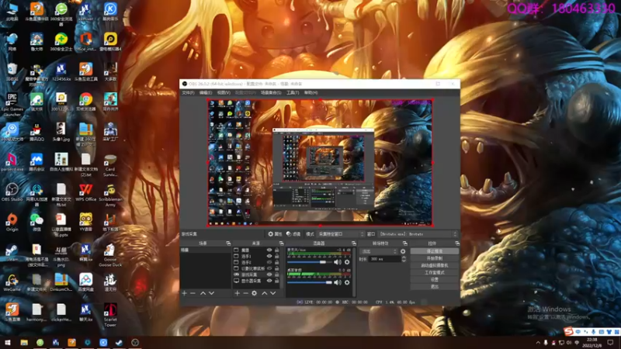Open the 窗口 Brotato.exe window dropdown
The width and height of the screenshot is (621, 349).
click(418, 234)
